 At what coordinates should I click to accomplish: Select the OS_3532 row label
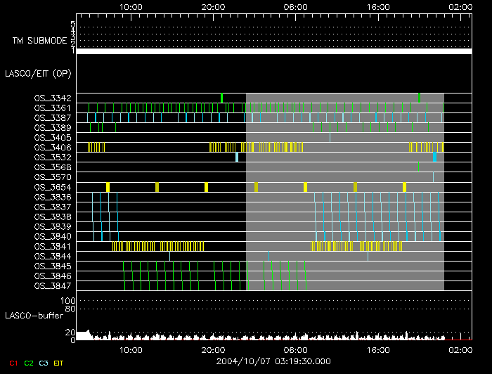53,157
